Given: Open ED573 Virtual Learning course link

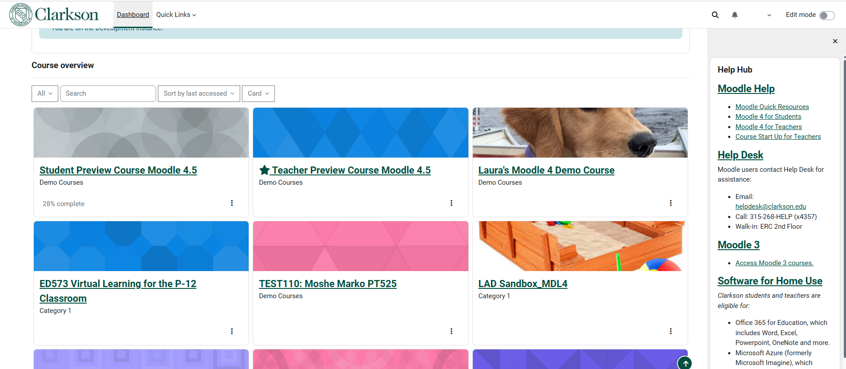Looking at the screenshot, I should point(118,291).
